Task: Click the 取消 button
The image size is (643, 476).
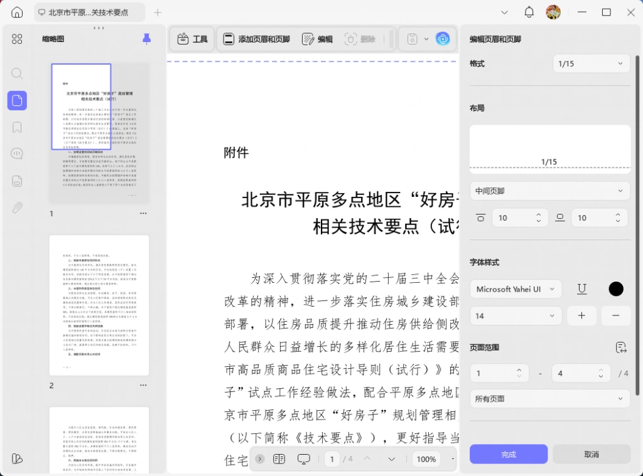Action: tap(592, 454)
